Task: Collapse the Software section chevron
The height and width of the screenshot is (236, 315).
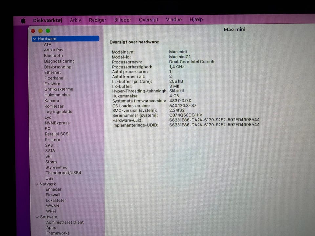Action: (x=37, y=217)
